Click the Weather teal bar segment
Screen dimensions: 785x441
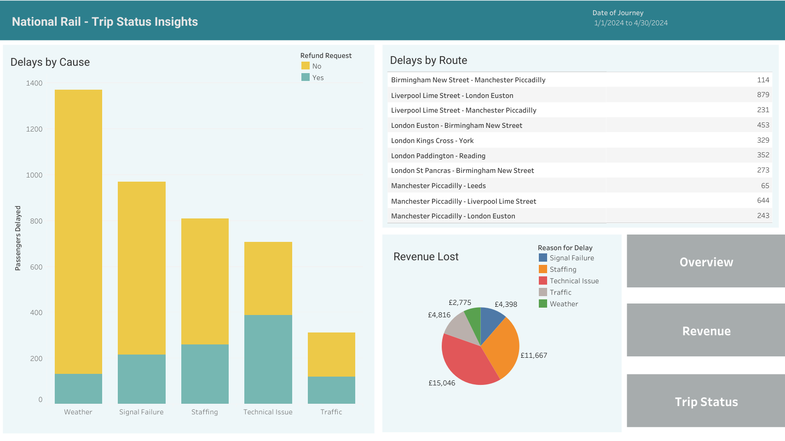tap(78, 389)
